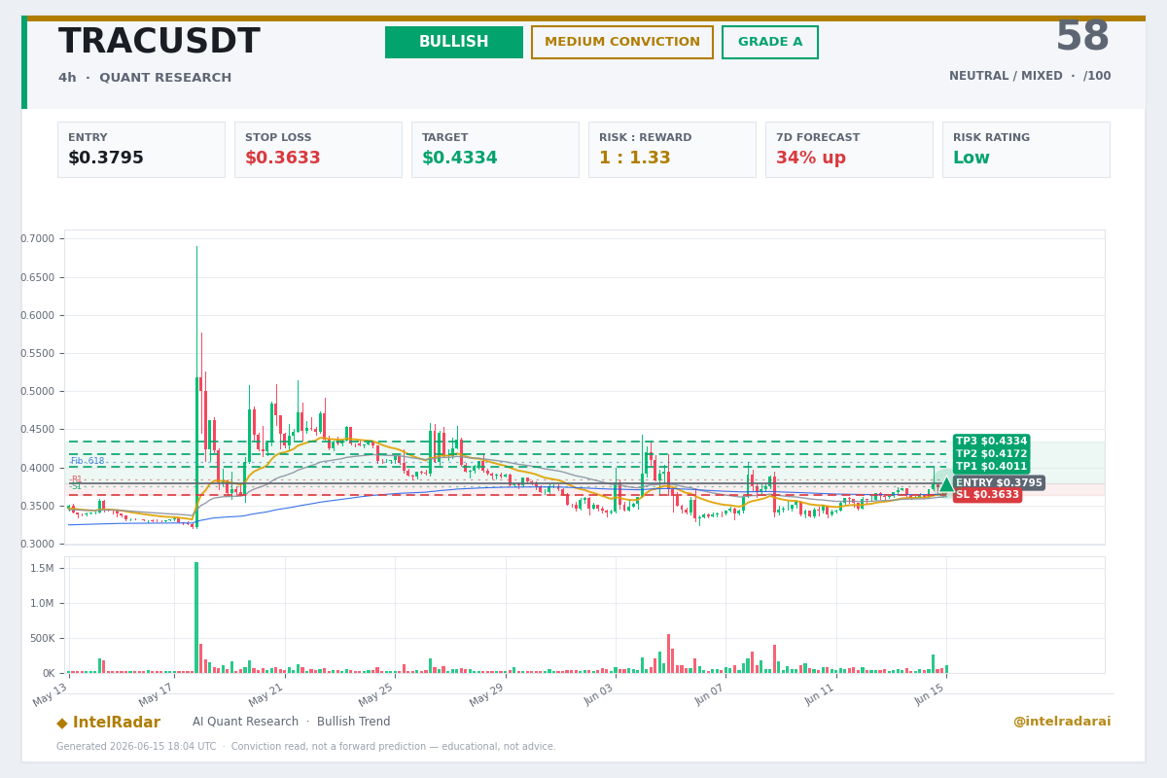Click the AI Quant Research Bullish Trend text
Viewport: 1167px width, 778px height.
click(x=291, y=722)
